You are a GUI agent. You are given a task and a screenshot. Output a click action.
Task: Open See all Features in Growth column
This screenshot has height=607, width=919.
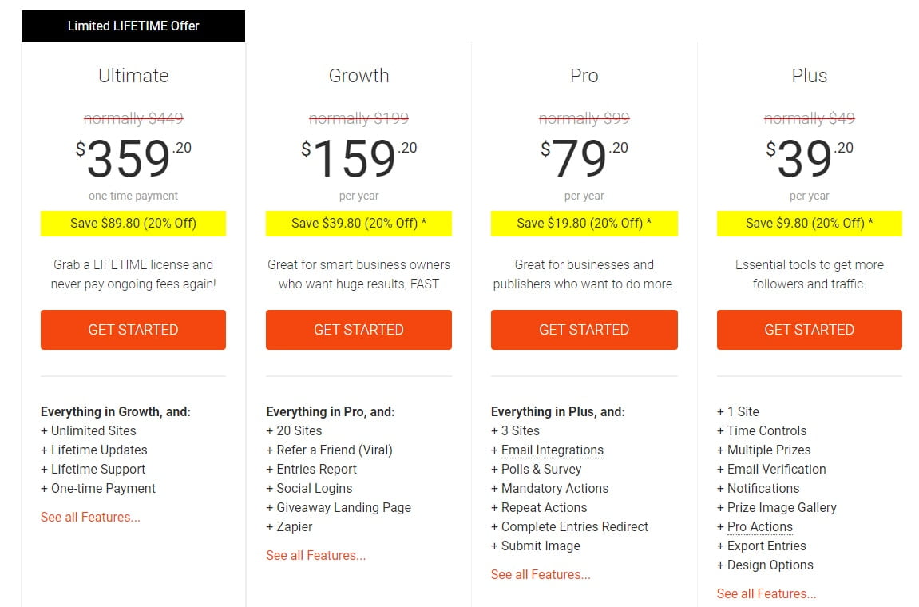tap(315, 555)
